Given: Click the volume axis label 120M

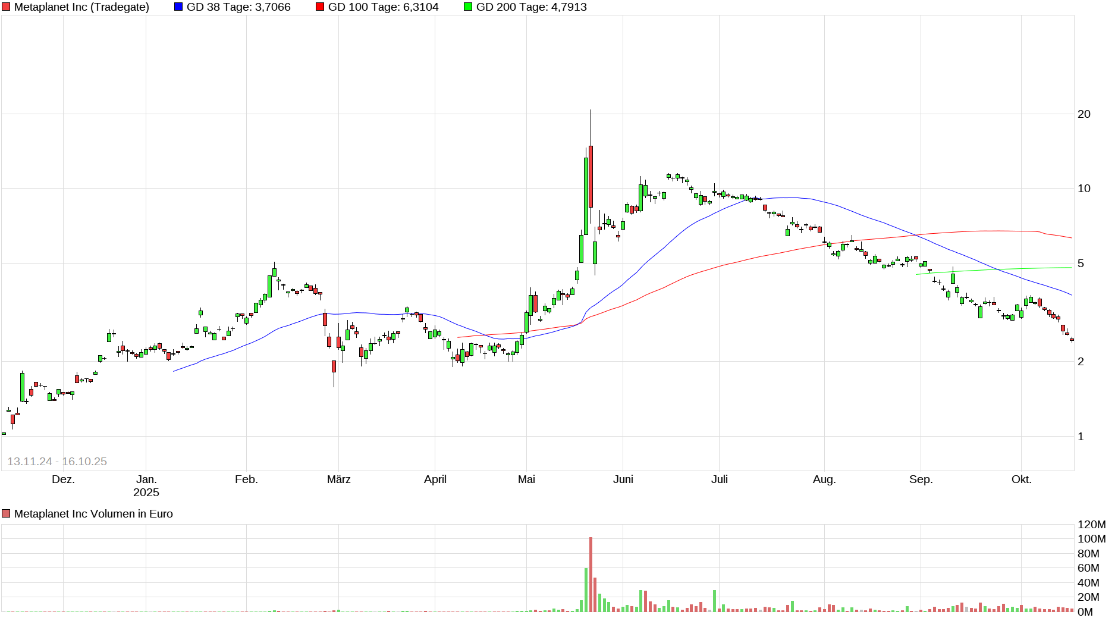Looking at the screenshot, I should tap(1092, 524).
